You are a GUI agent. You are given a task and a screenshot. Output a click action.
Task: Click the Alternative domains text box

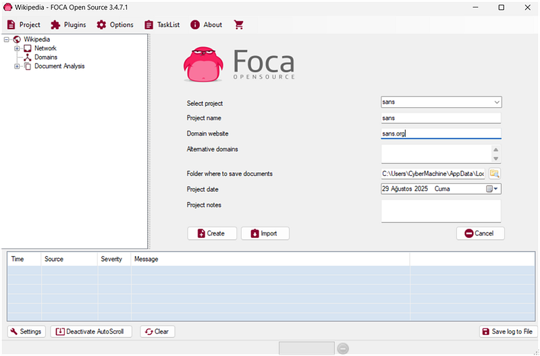[436, 154]
